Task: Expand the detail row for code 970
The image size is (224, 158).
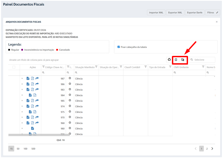Action: click(x=22, y=117)
